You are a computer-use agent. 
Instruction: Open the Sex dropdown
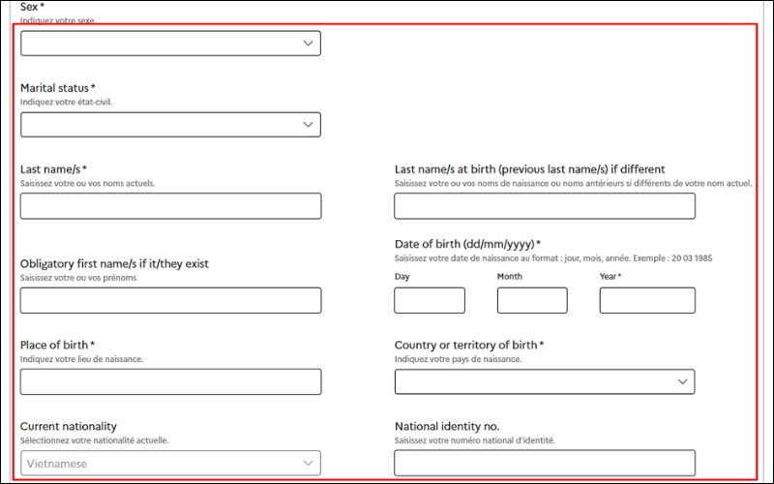tap(170, 44)
